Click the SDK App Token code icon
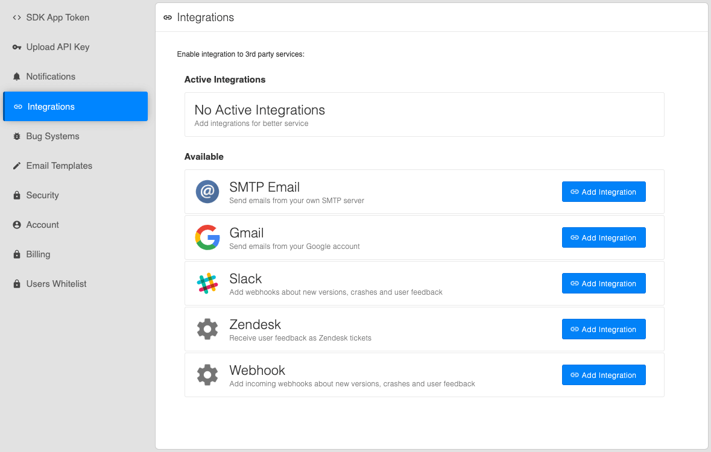The image size is (711, 452). (x=17, y=17)
